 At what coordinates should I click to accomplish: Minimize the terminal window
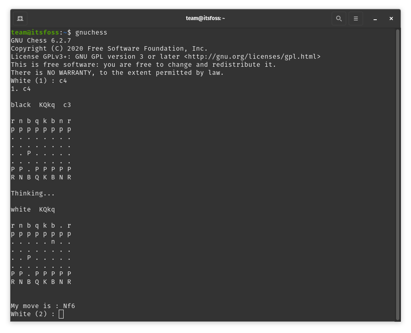click(375, 18)
